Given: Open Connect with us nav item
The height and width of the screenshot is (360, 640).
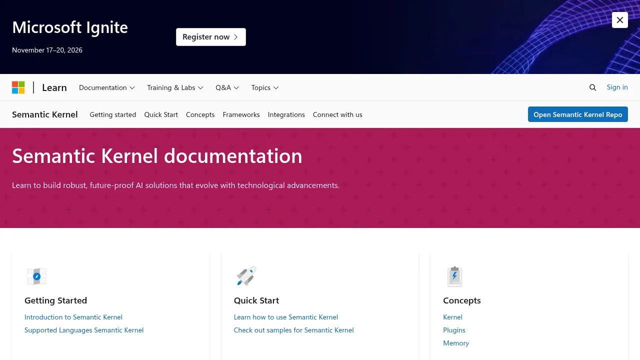Looking at the screenshot, I should (337, 114).
